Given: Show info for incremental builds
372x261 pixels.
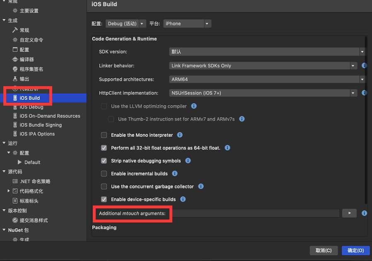Looking at the screenshot, I should point(175,174).
